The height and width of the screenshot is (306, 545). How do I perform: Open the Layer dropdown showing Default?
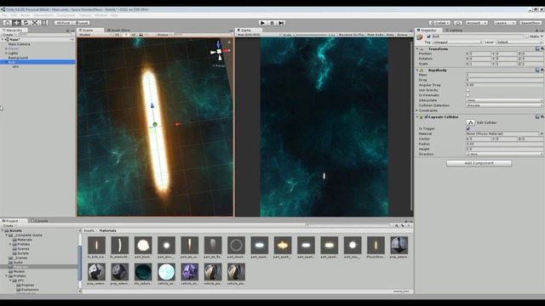click(x=519, y=42)
